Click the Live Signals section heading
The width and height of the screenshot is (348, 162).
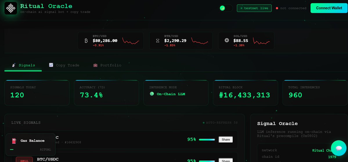26,123
